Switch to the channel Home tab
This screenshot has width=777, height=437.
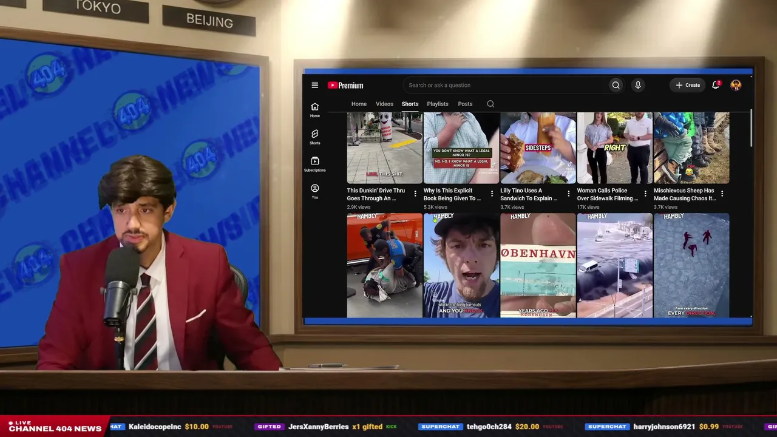[x=359, y=104]
